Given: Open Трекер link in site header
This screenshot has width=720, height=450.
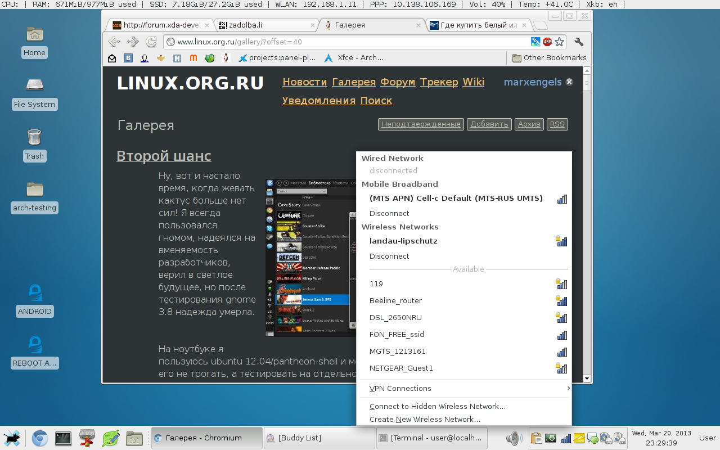Looking at the screenshot, I should point(439,82).
